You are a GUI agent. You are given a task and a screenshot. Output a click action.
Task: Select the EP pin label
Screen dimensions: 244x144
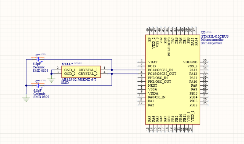coord(149,40)
